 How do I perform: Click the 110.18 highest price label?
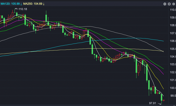click(23, 9)
